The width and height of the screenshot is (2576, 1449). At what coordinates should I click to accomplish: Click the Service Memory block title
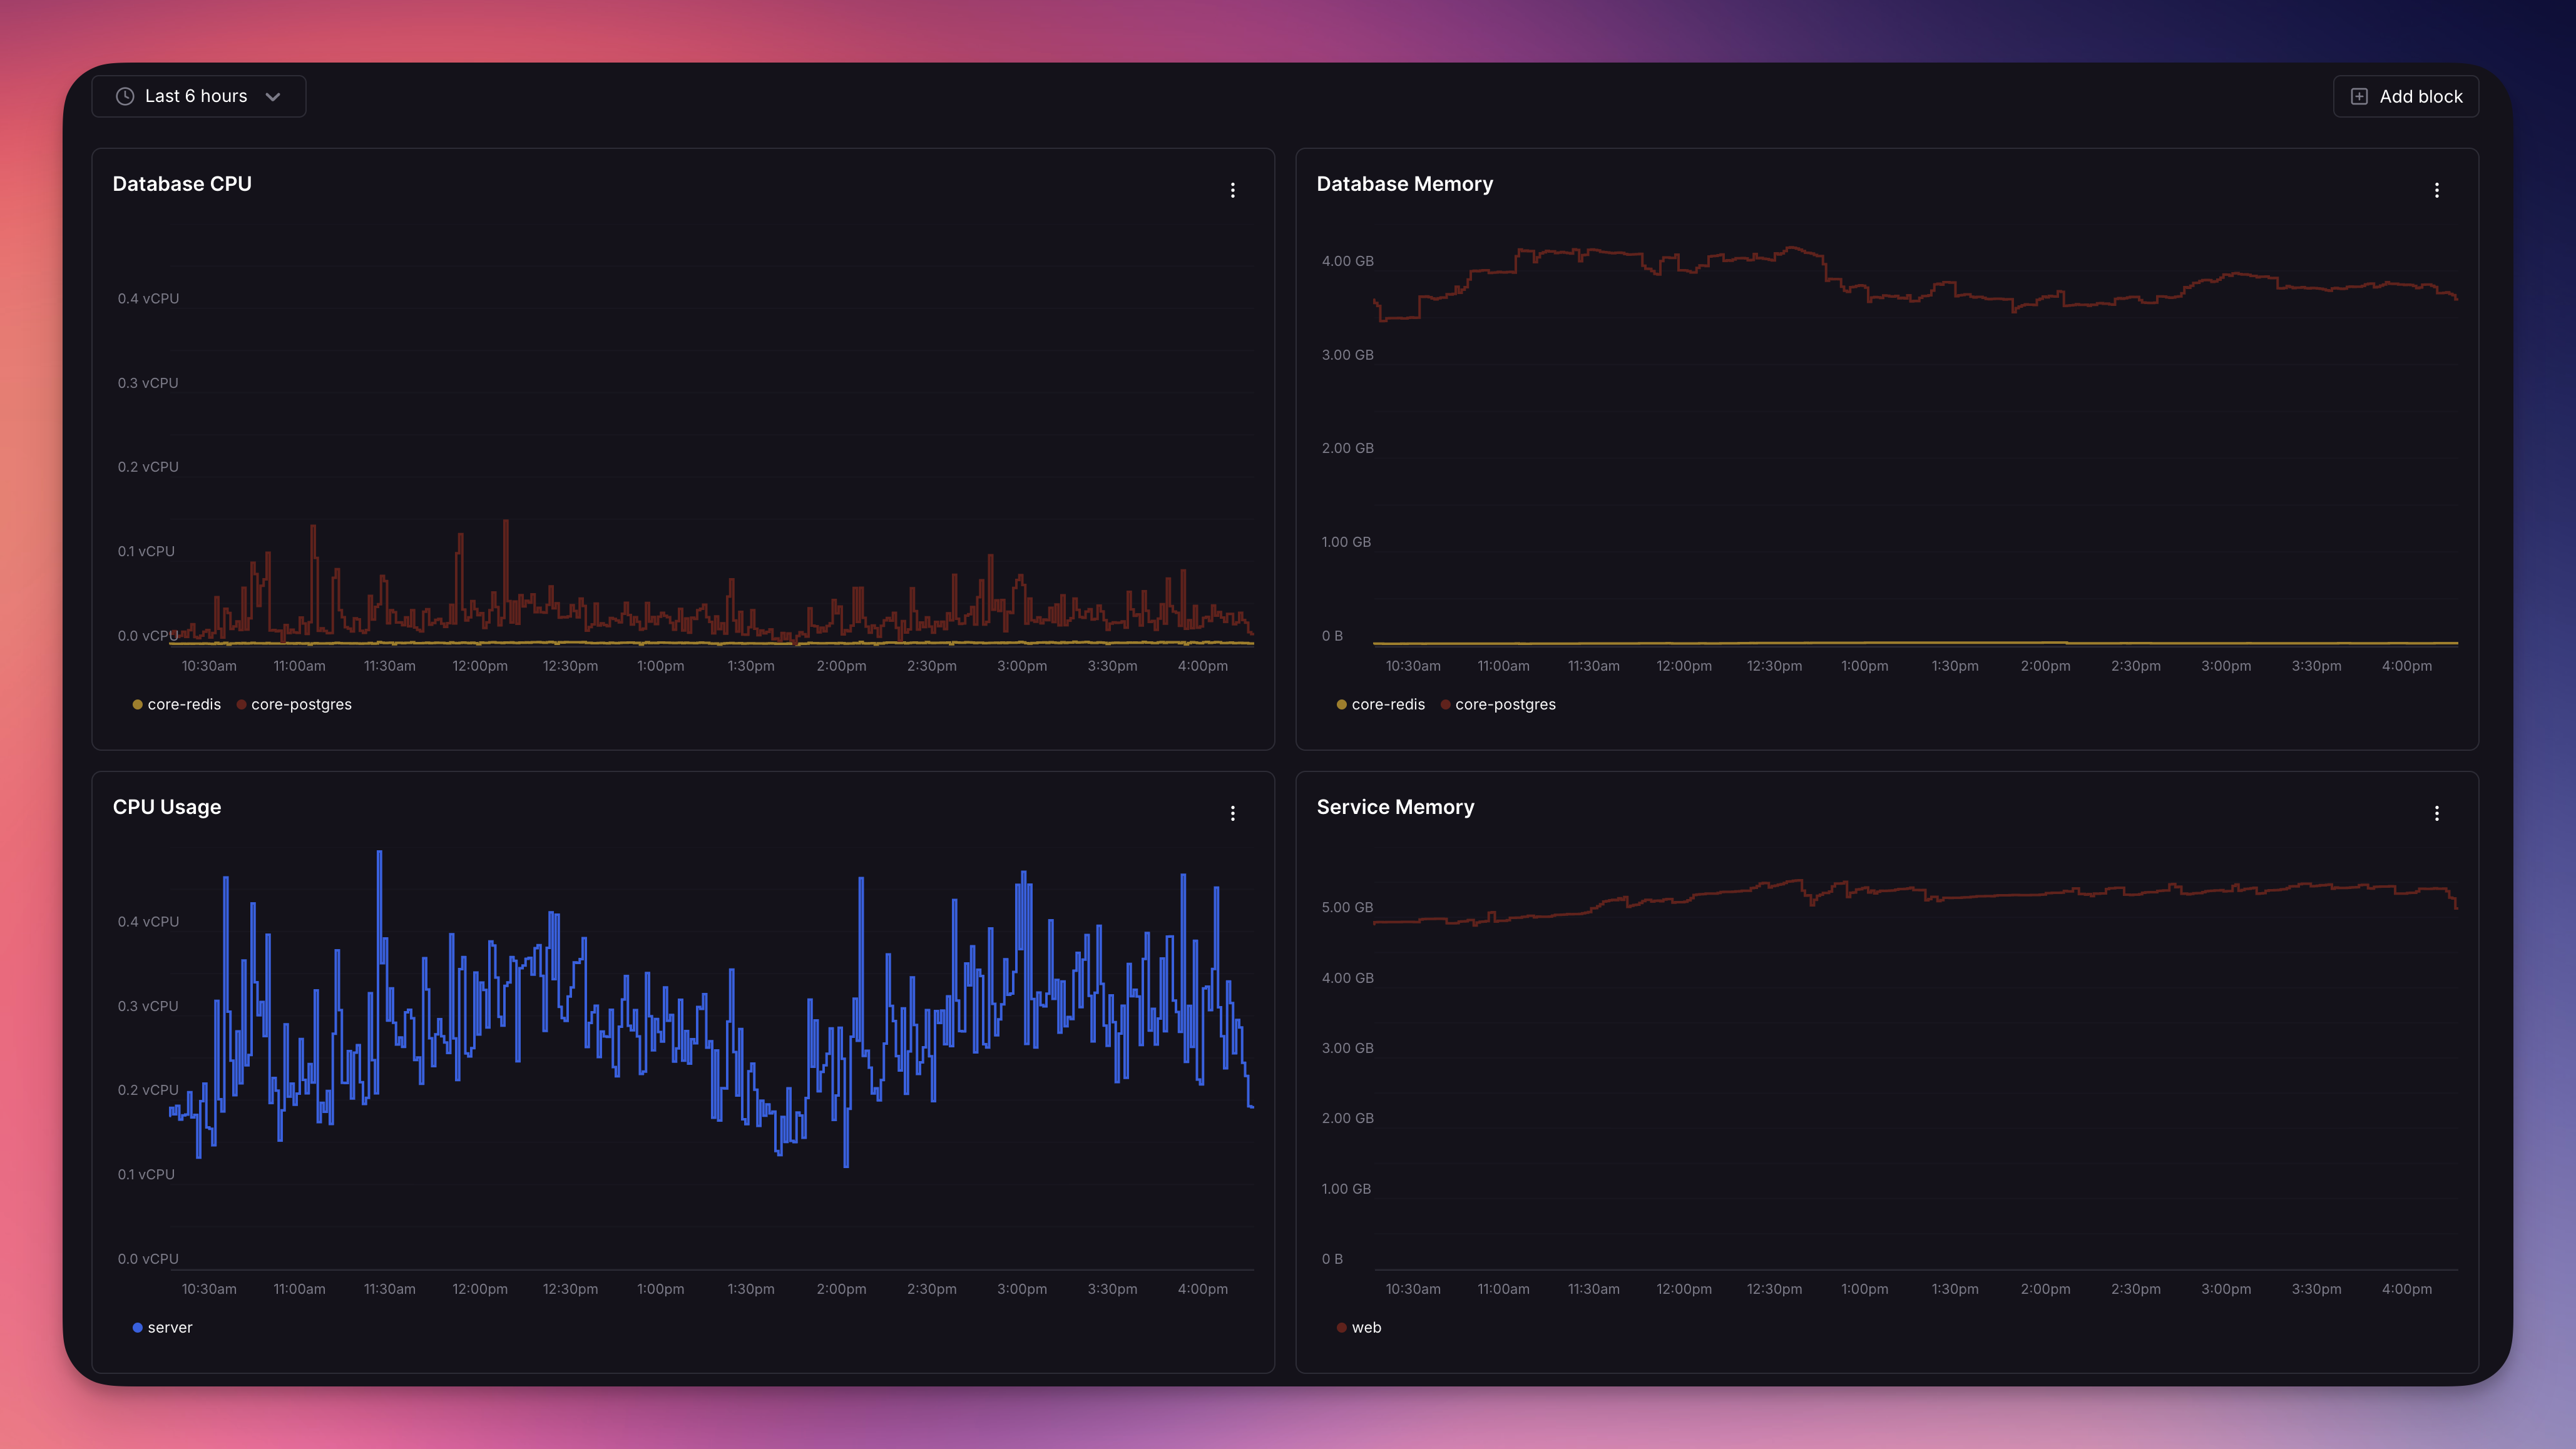1395,807
